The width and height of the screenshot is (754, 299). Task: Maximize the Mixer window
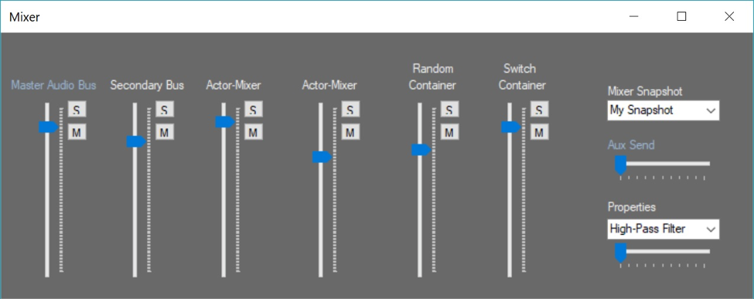(681, 17)
